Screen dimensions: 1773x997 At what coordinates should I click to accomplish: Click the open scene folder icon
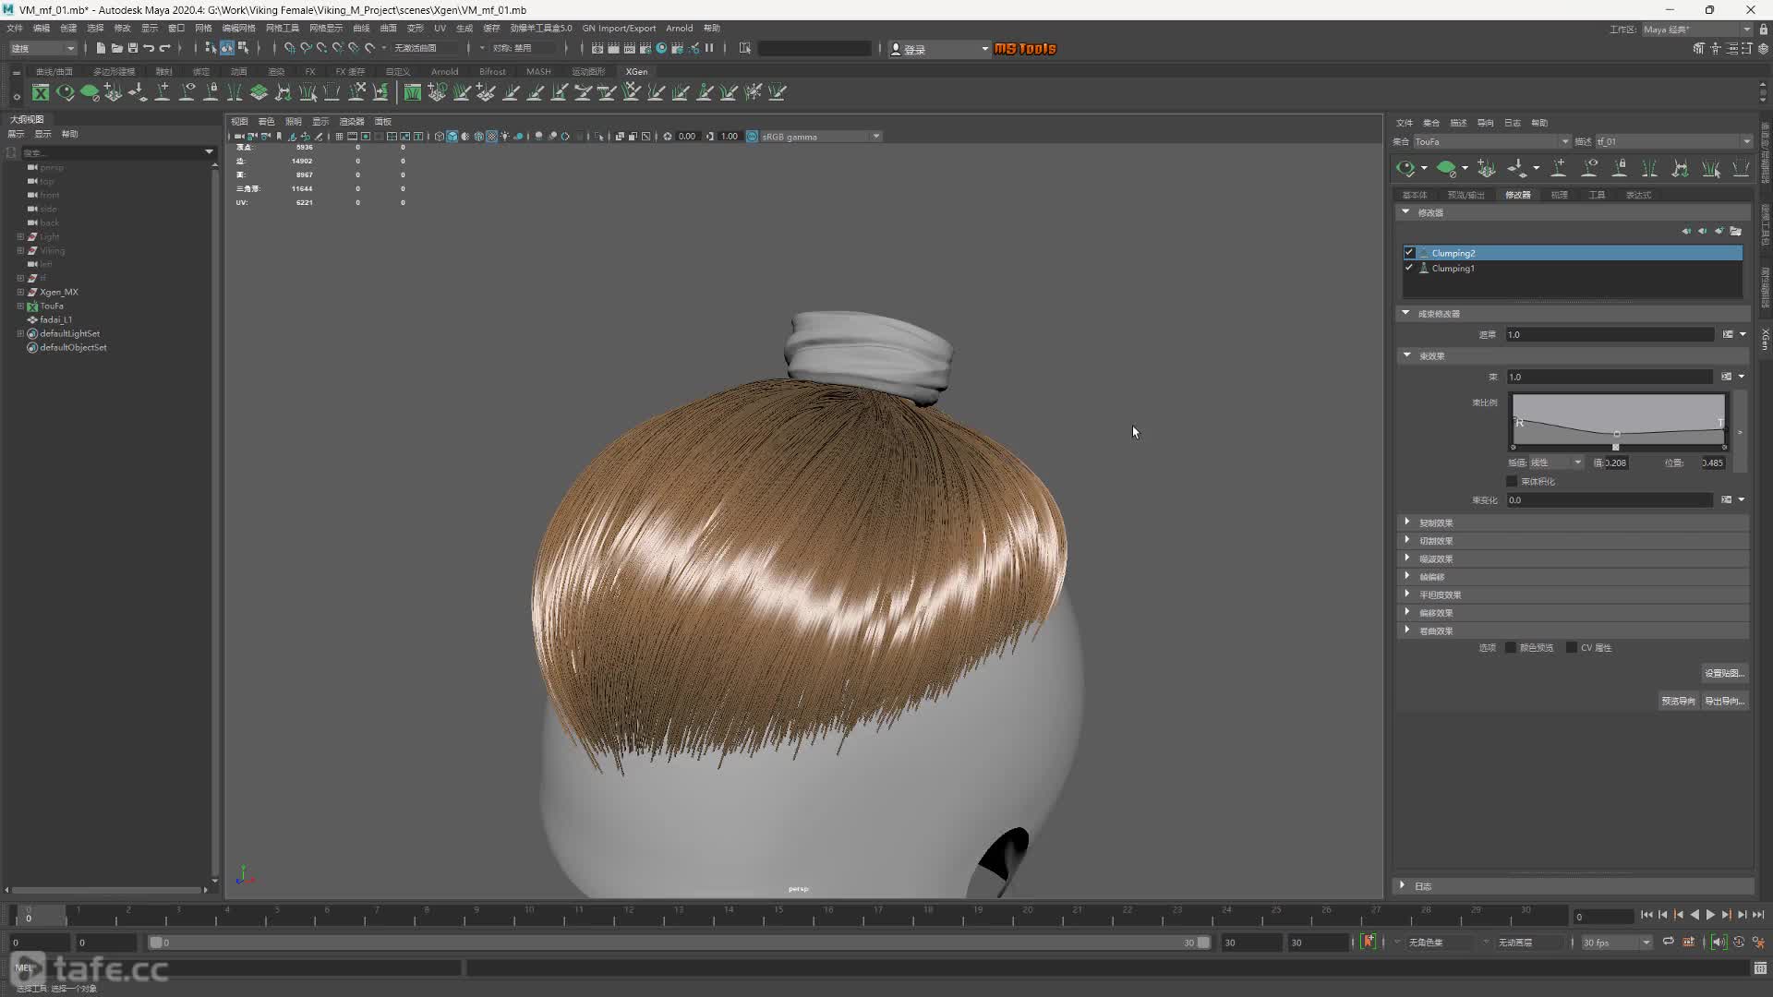(x=116, y=48)
